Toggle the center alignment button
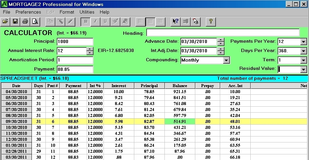The height and width of the screenshot is (160, 309). point(150,21)
